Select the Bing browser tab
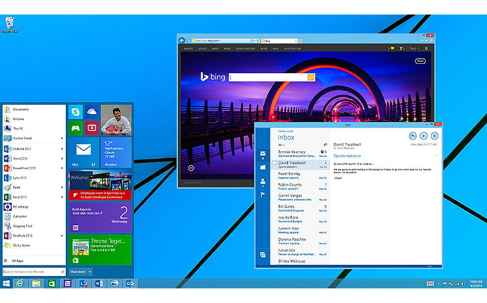 click(279, 40)
